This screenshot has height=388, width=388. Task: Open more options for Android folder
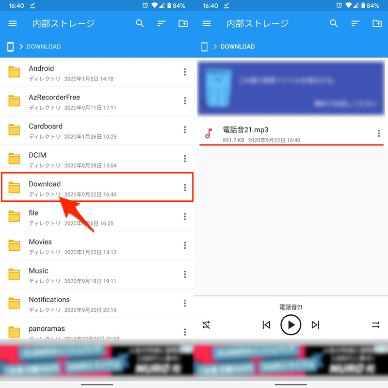(185, 72)
